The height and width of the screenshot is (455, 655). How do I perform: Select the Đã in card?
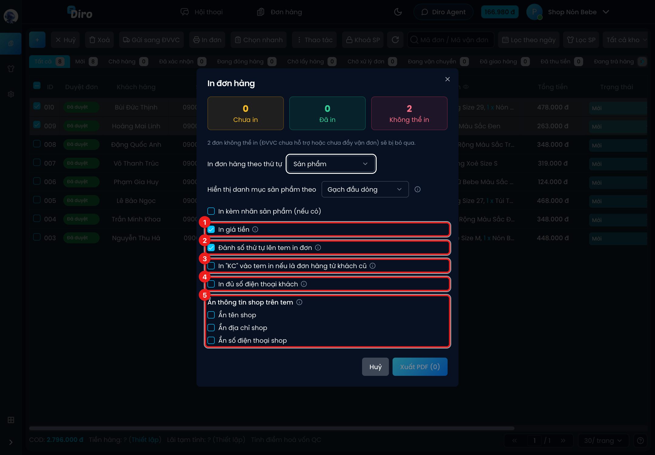click(x=327, y=113)
